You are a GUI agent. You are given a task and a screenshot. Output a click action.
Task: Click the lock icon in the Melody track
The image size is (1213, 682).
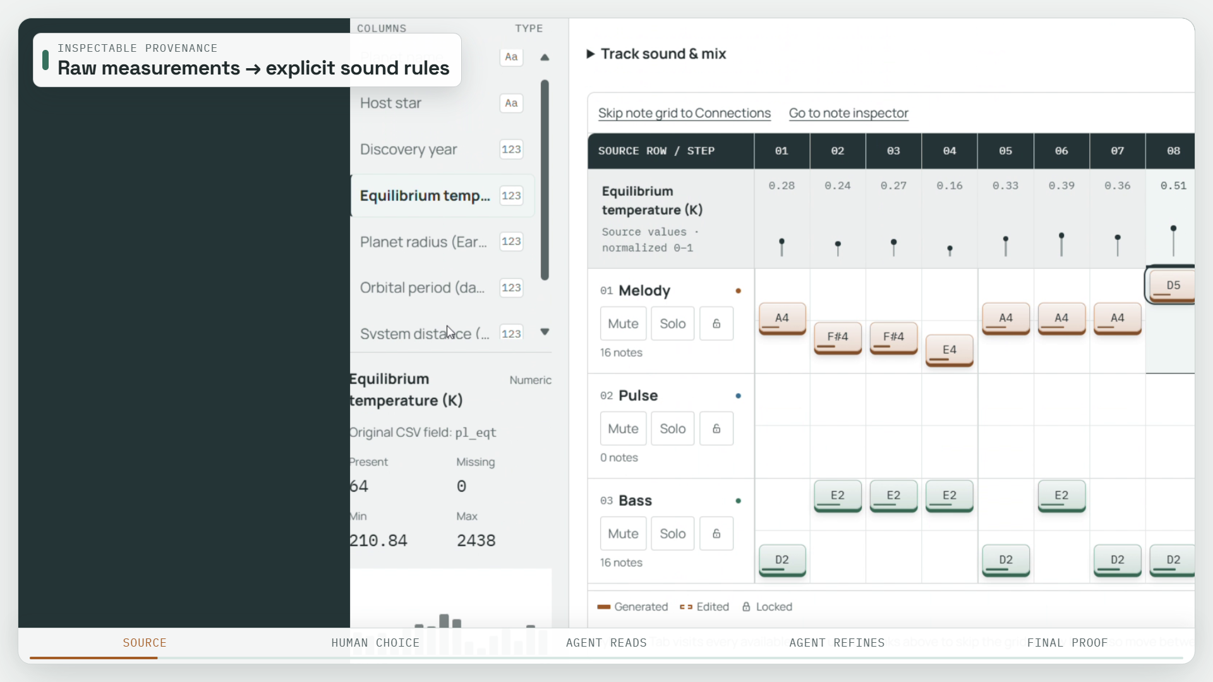point(716,324)
